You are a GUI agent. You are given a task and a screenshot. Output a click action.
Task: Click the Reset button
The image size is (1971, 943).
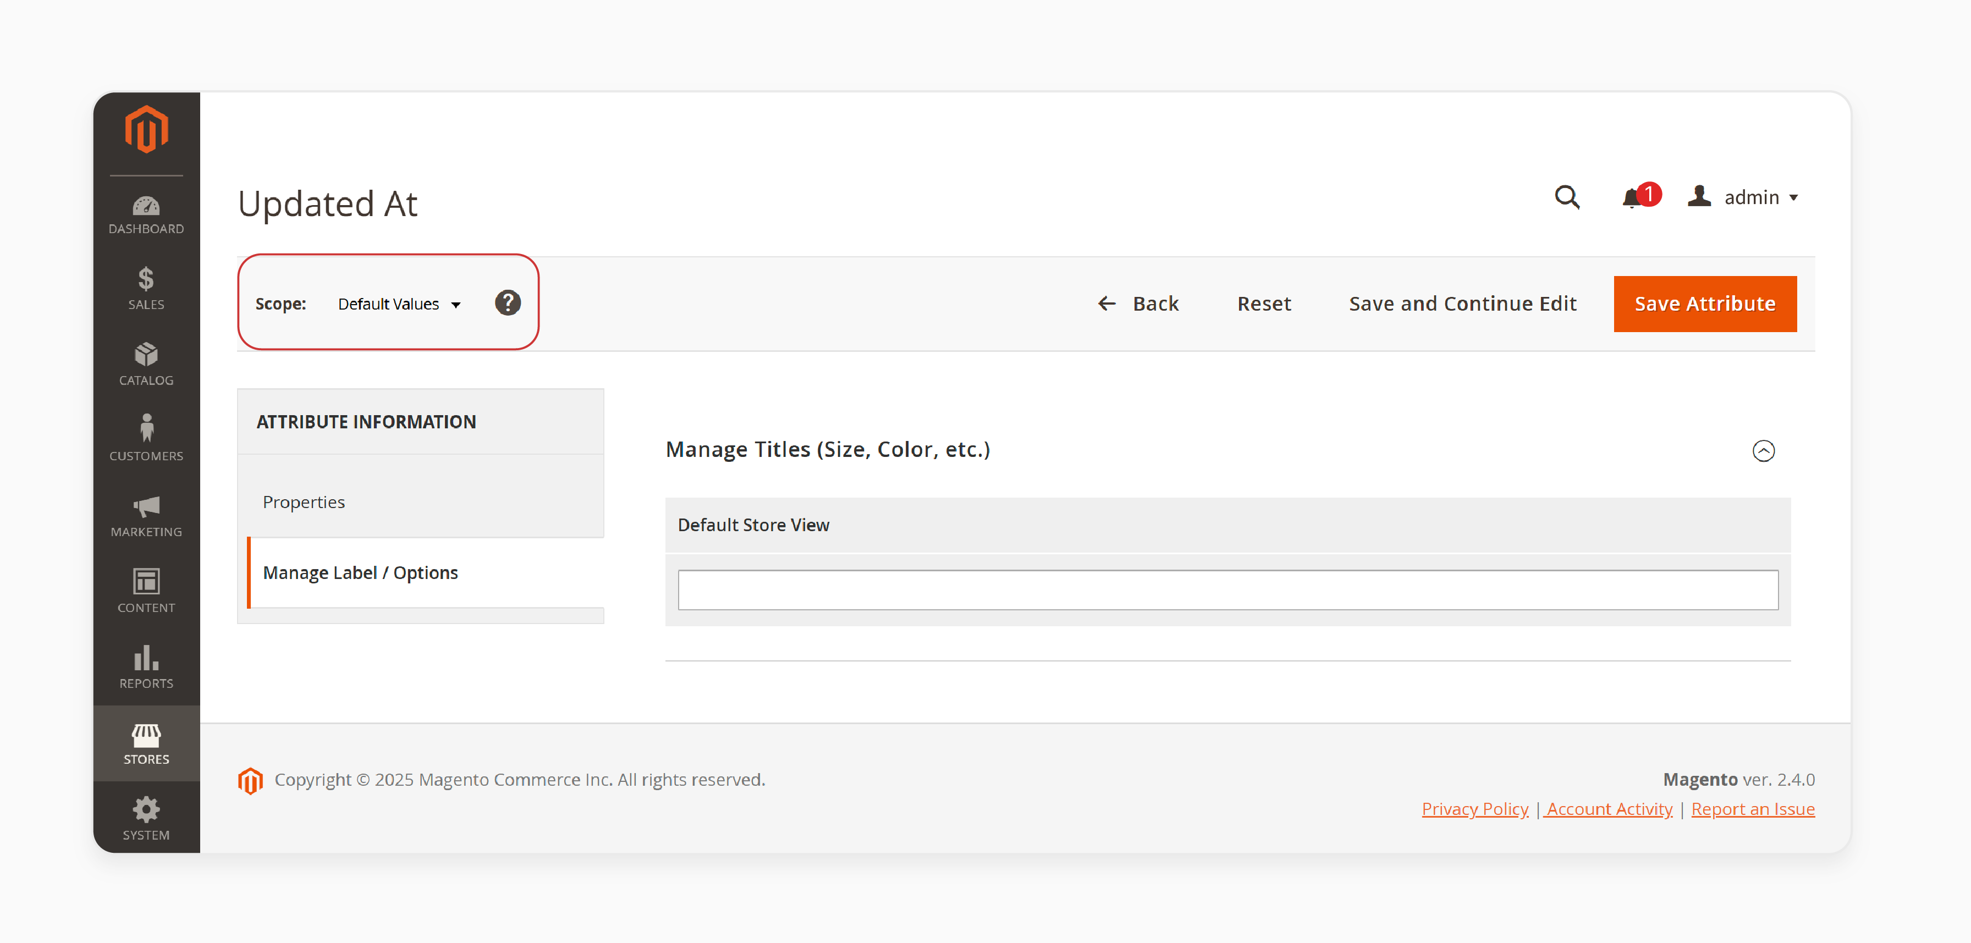[x=1264, y=304]
